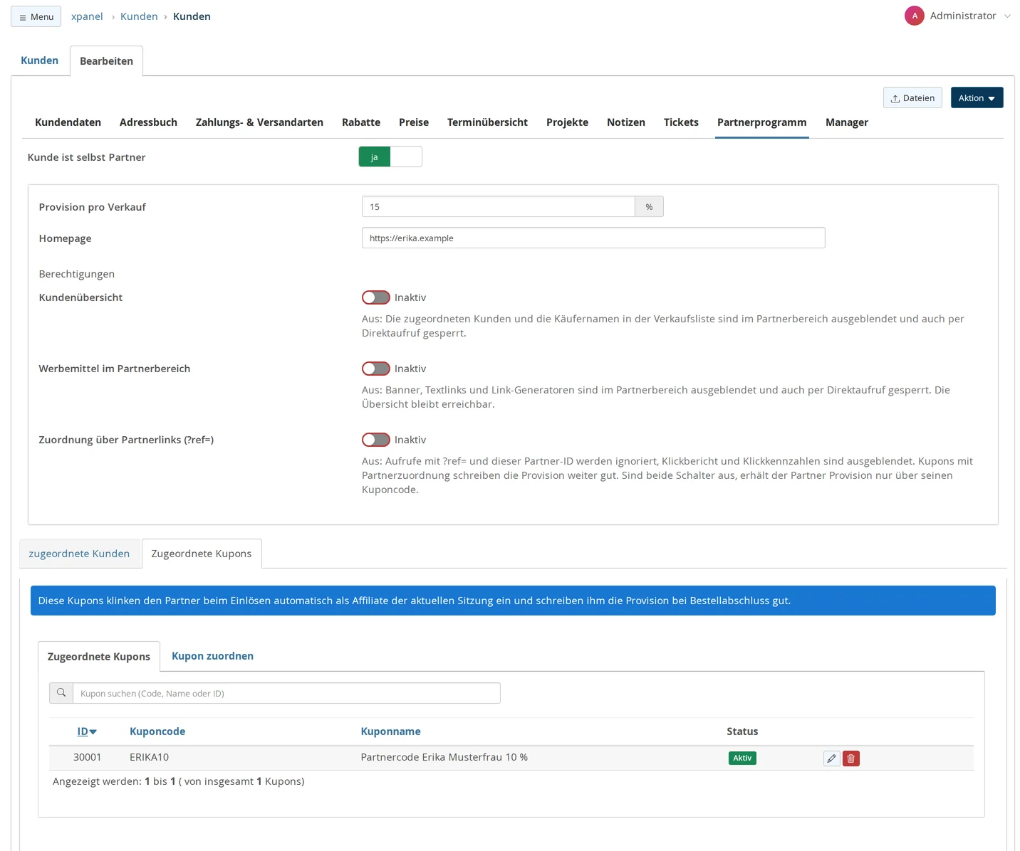This screenshot has width=1020, height=851.
Task: Click the ERIKA10 coupon code cell
Action: click(150, 757)
